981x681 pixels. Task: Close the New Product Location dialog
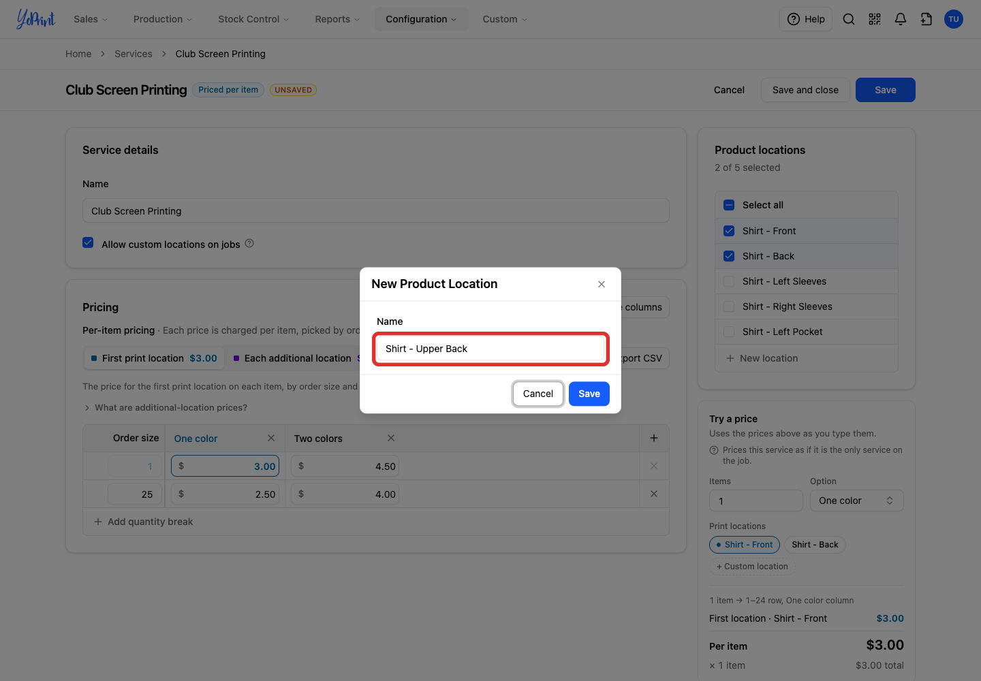(x=602, y=284)
